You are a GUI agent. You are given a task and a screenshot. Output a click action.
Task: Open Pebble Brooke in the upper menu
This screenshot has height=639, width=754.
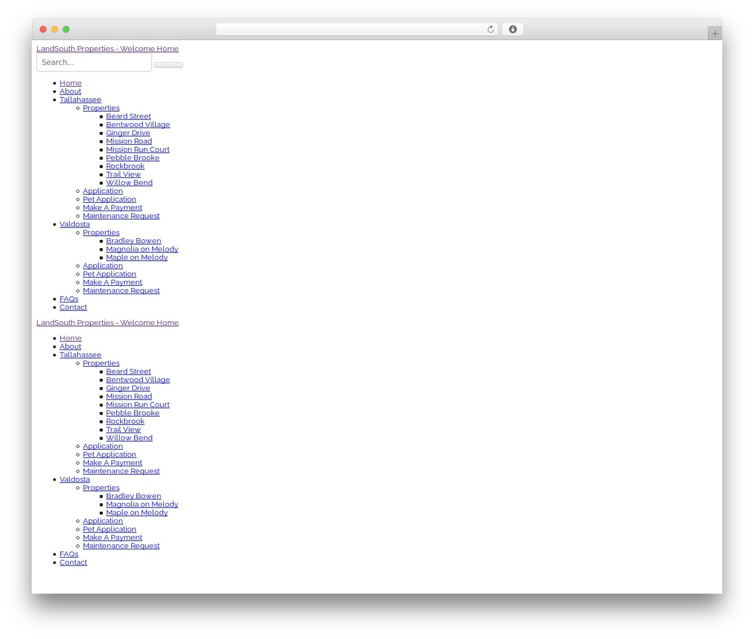133,157
